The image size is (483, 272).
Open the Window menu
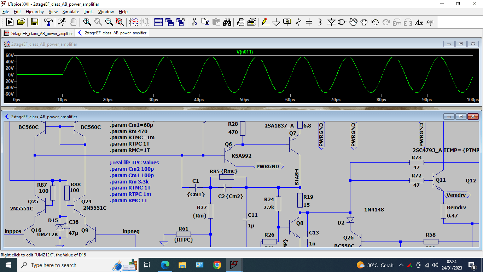pos(106,12)
